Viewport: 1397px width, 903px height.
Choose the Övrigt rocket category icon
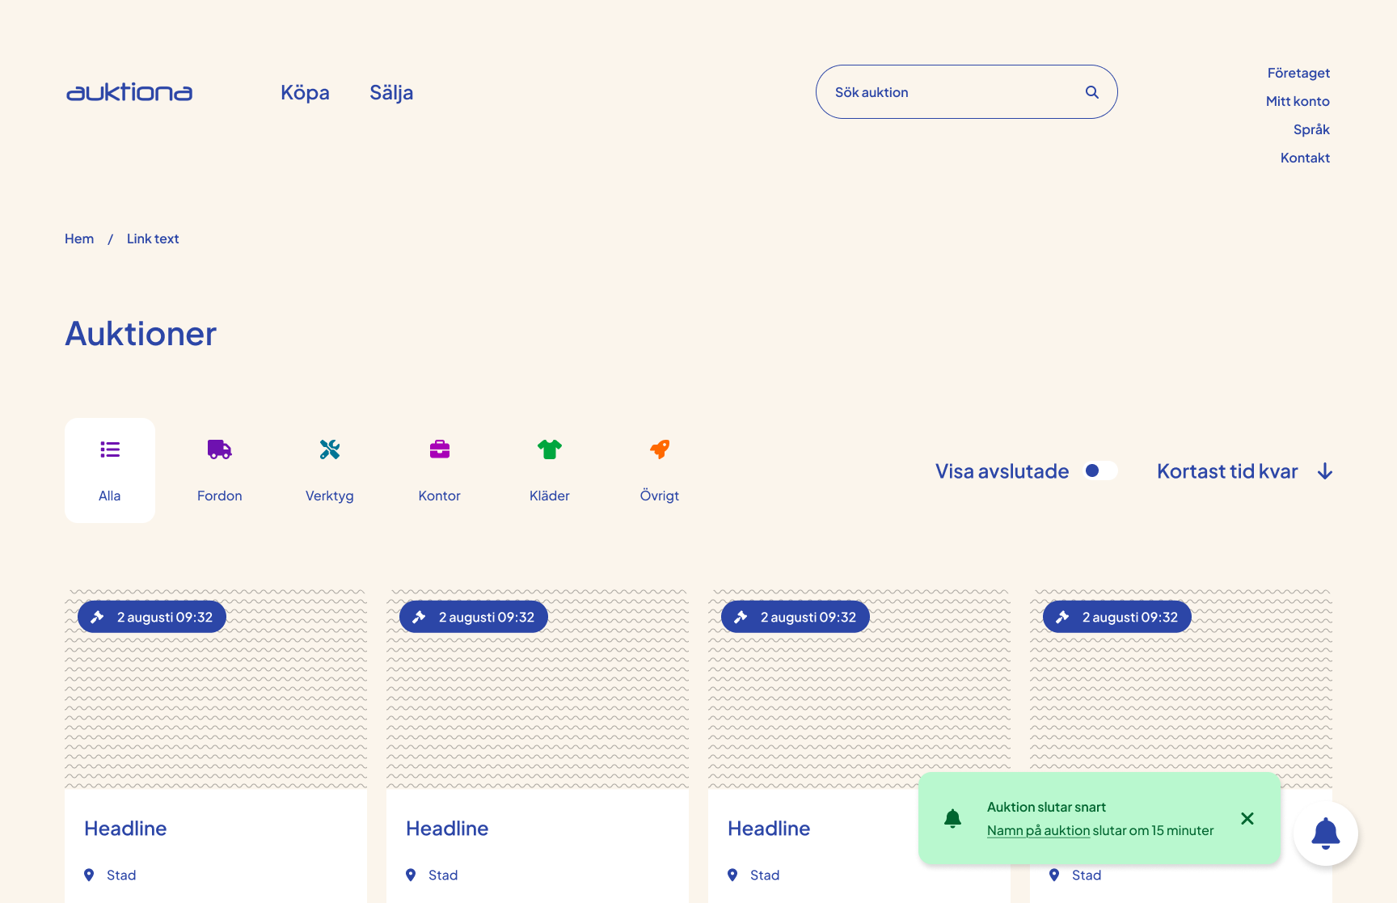tap(659, 449)
